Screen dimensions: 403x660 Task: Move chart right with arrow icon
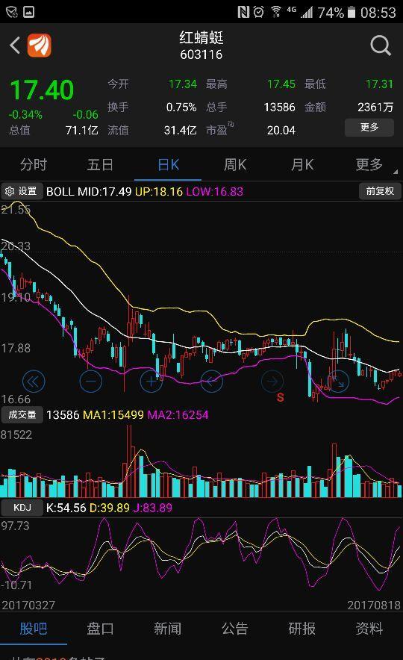pos(272,382)
